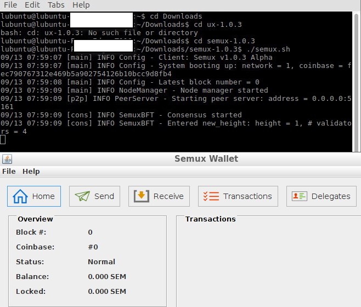Click the 'Overview' panel heading

click(x=35, y=219)
